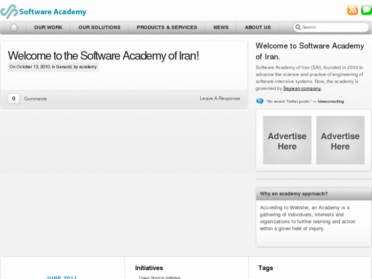Click the June 2011 calendar title

tap(61, 277)
